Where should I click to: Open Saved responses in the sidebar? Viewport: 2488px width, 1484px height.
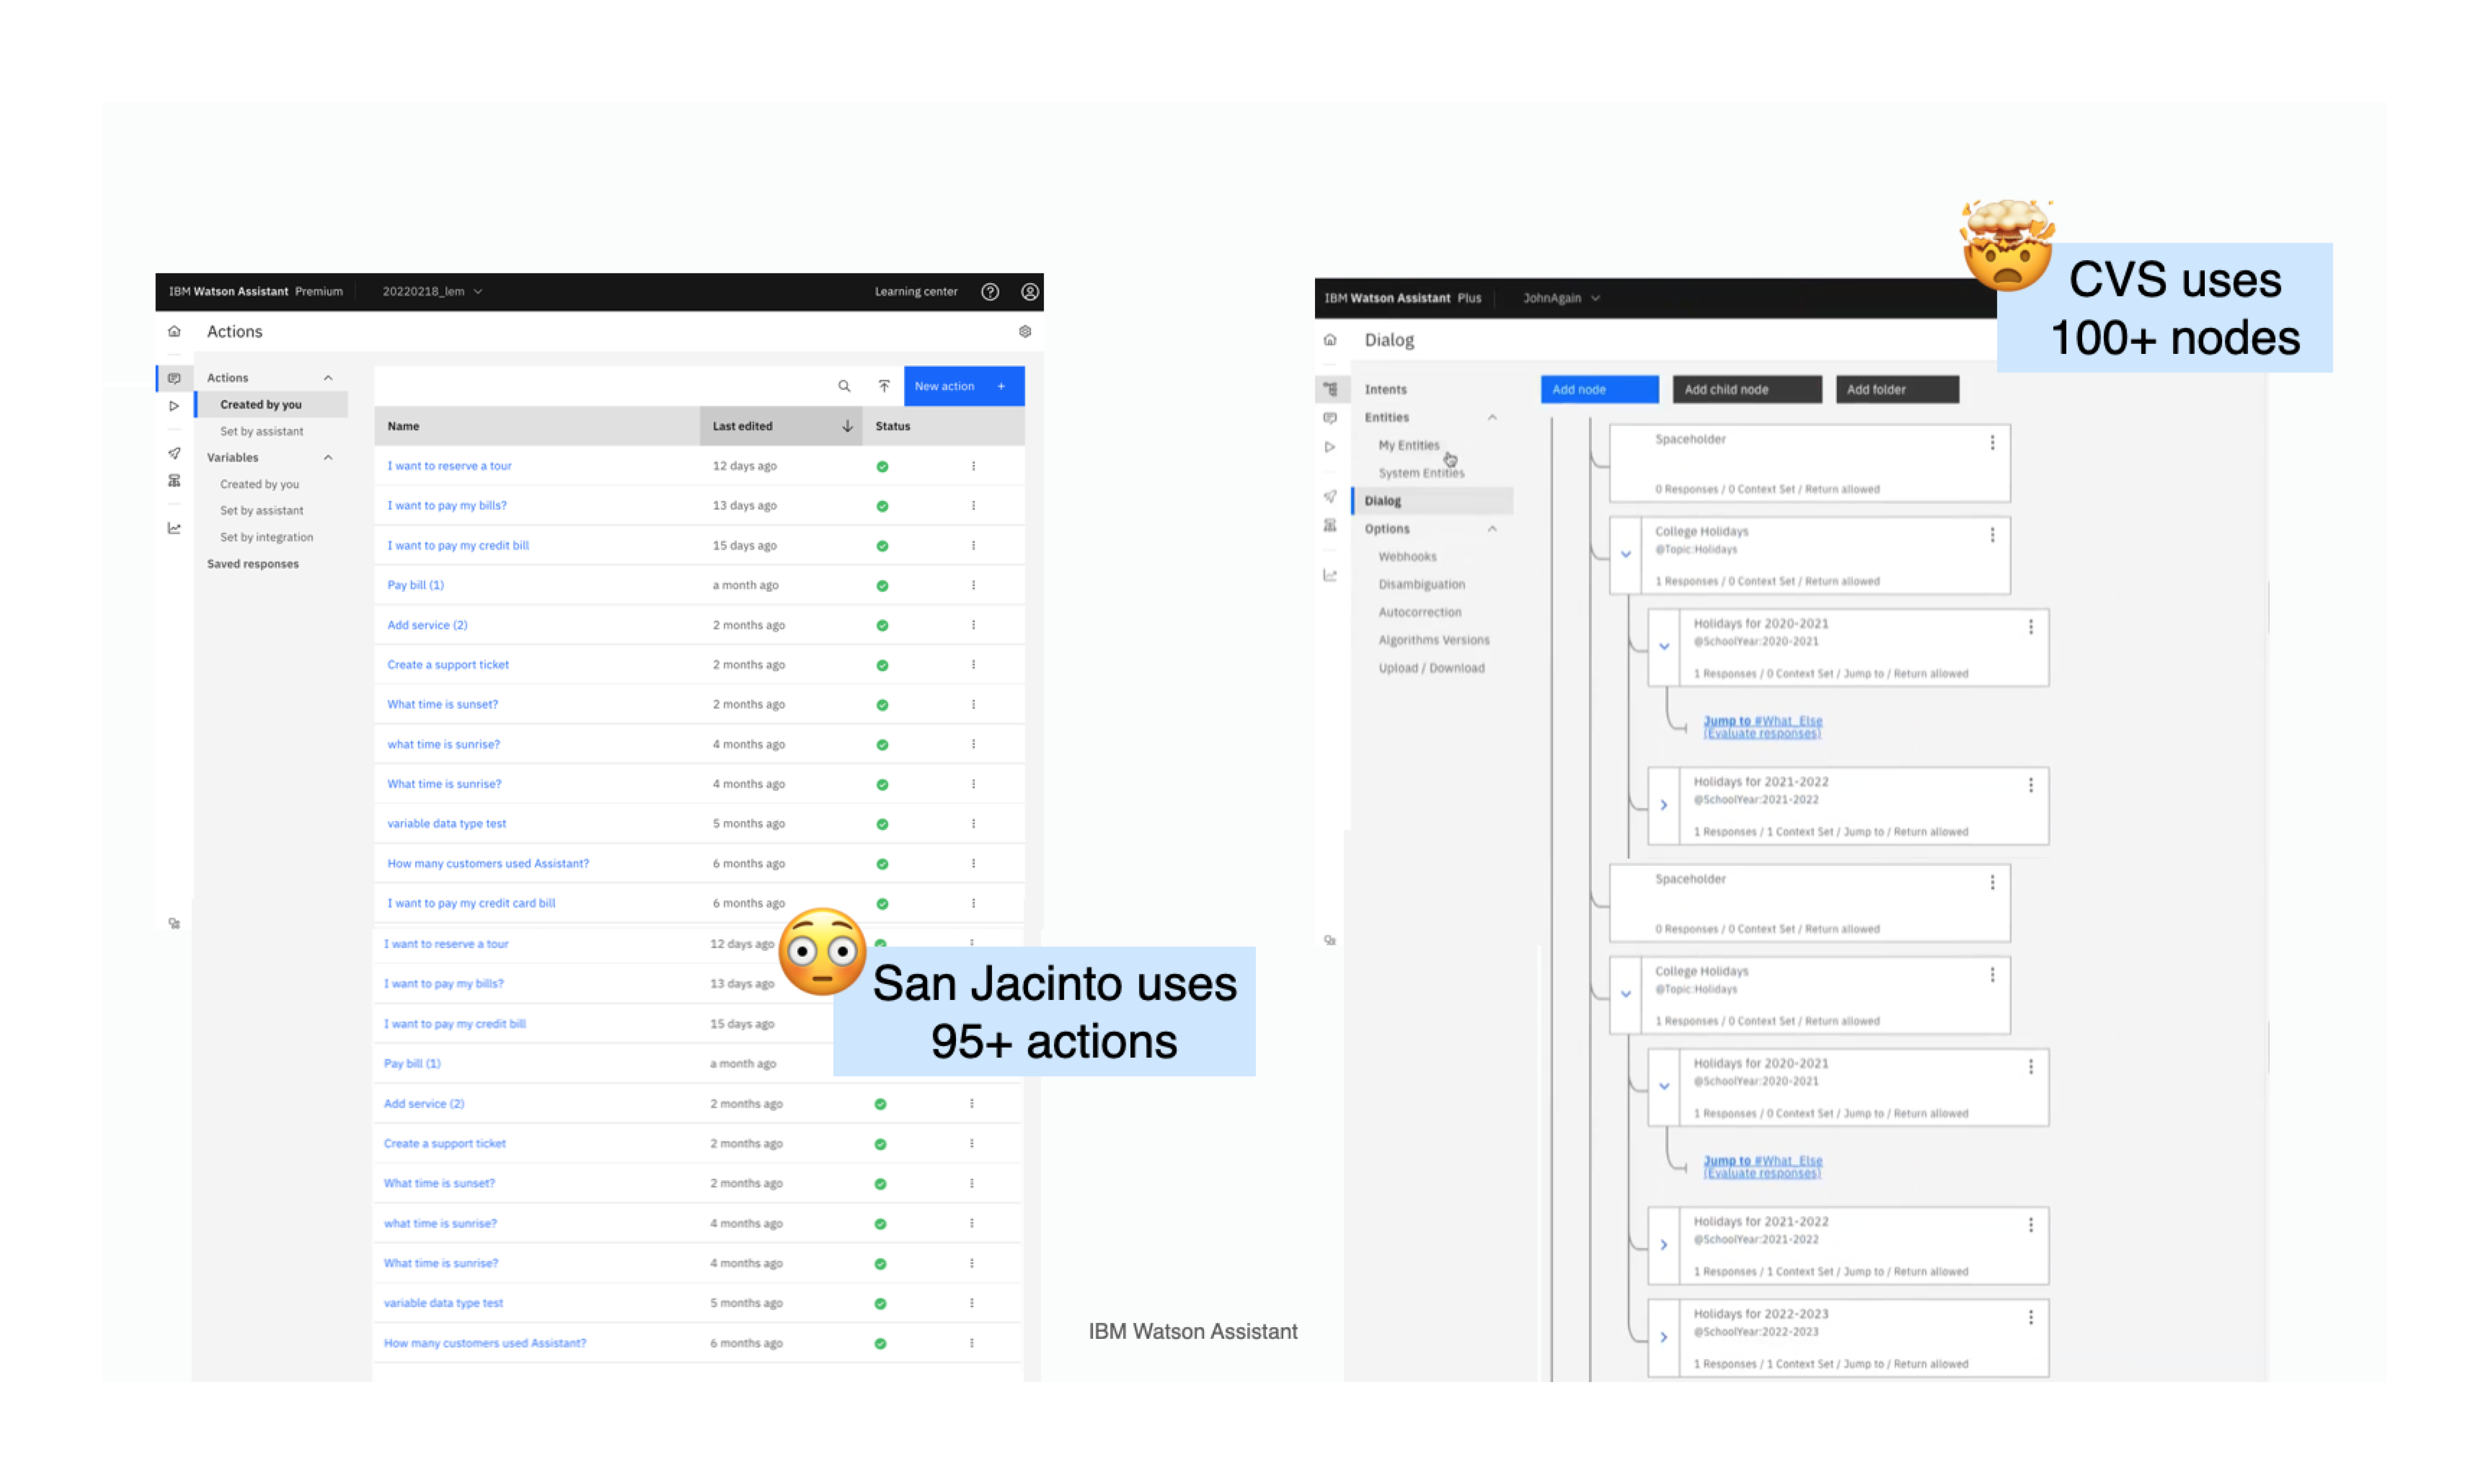pyautogui.click(x=253, y=564)
